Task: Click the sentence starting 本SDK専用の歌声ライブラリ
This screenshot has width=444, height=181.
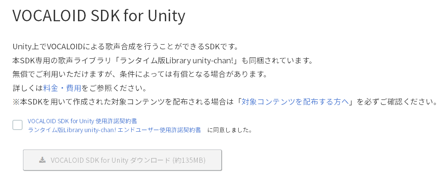Action: tap(162, 60)
